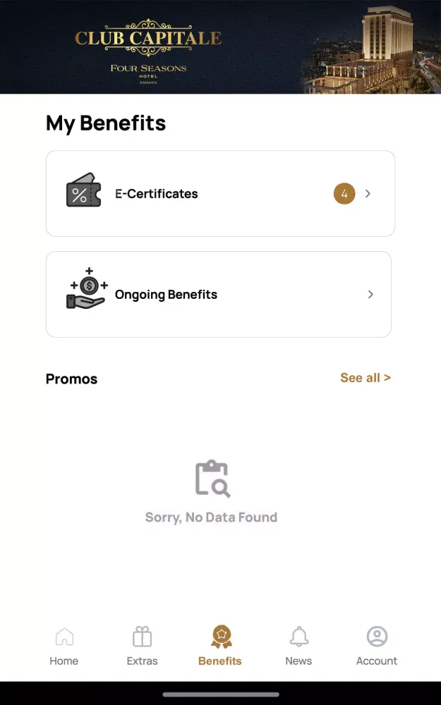Tap the Benefits ribbon badge icon
This screenshot has width=441, height=705.
pyautogui.click(x=221, y=637)
